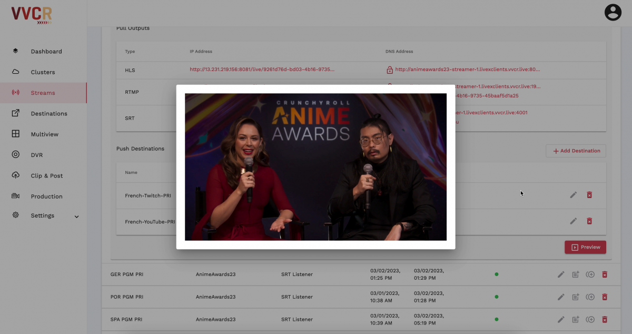Viewport: 632px width, 334px height.
Task: Open the SRT DNS address link
Action: [x=492, y=113]
